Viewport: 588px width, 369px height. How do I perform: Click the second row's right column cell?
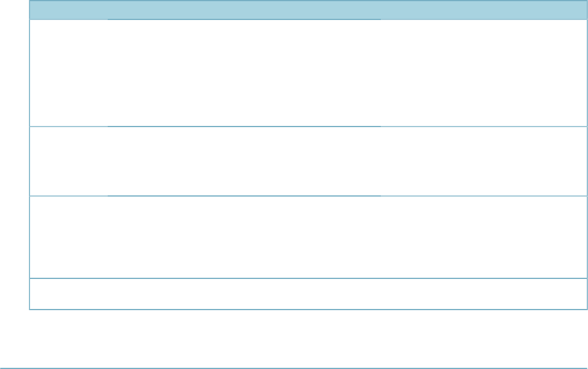pyautogui.click(x=484, y=161)
